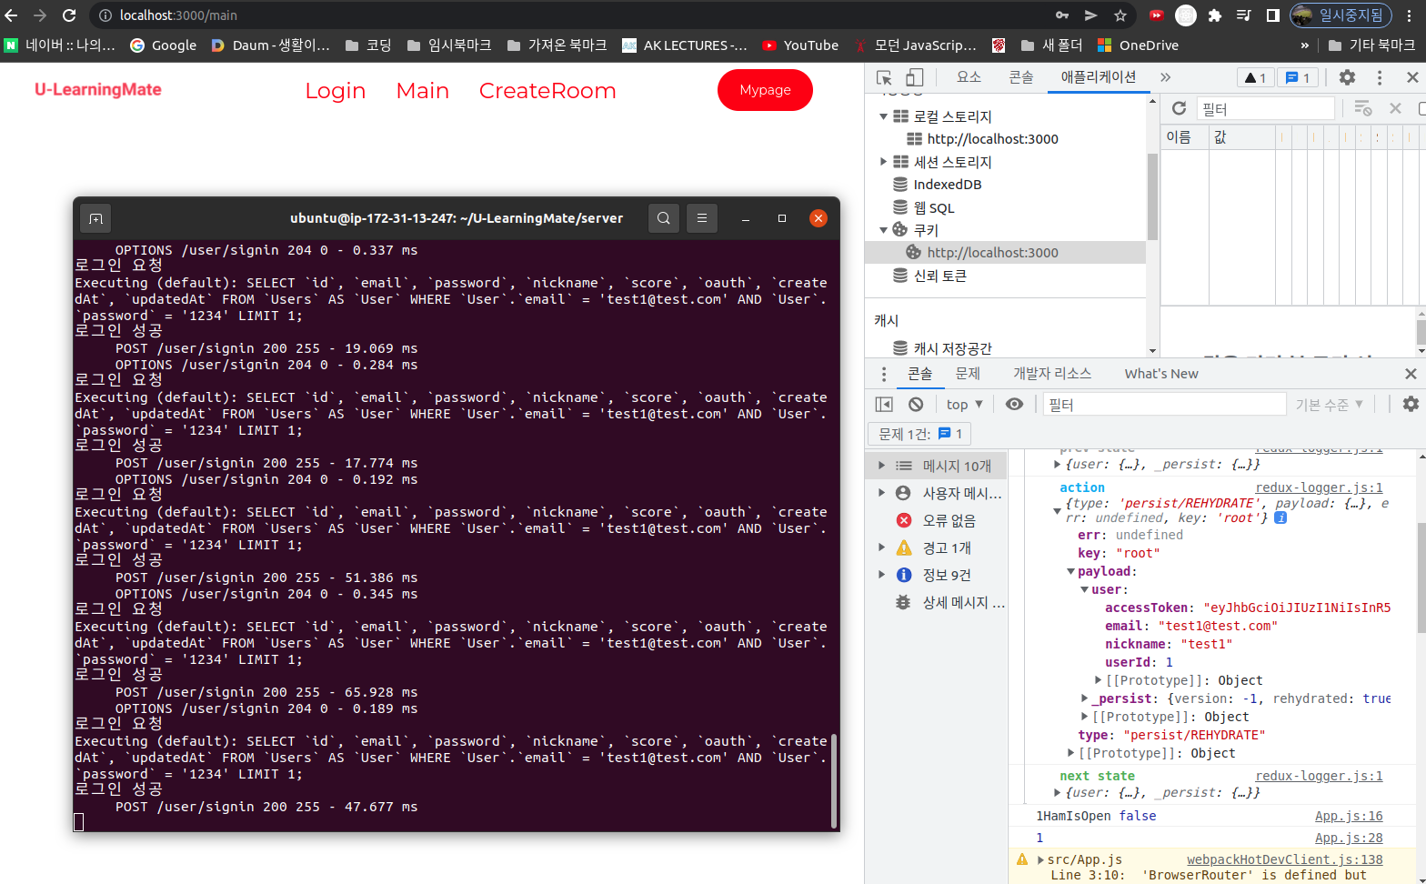Open the App.js:16 source link

pos(1349,816)
